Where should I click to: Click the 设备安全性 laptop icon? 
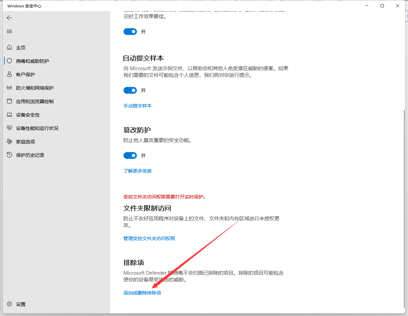[9, 115]
